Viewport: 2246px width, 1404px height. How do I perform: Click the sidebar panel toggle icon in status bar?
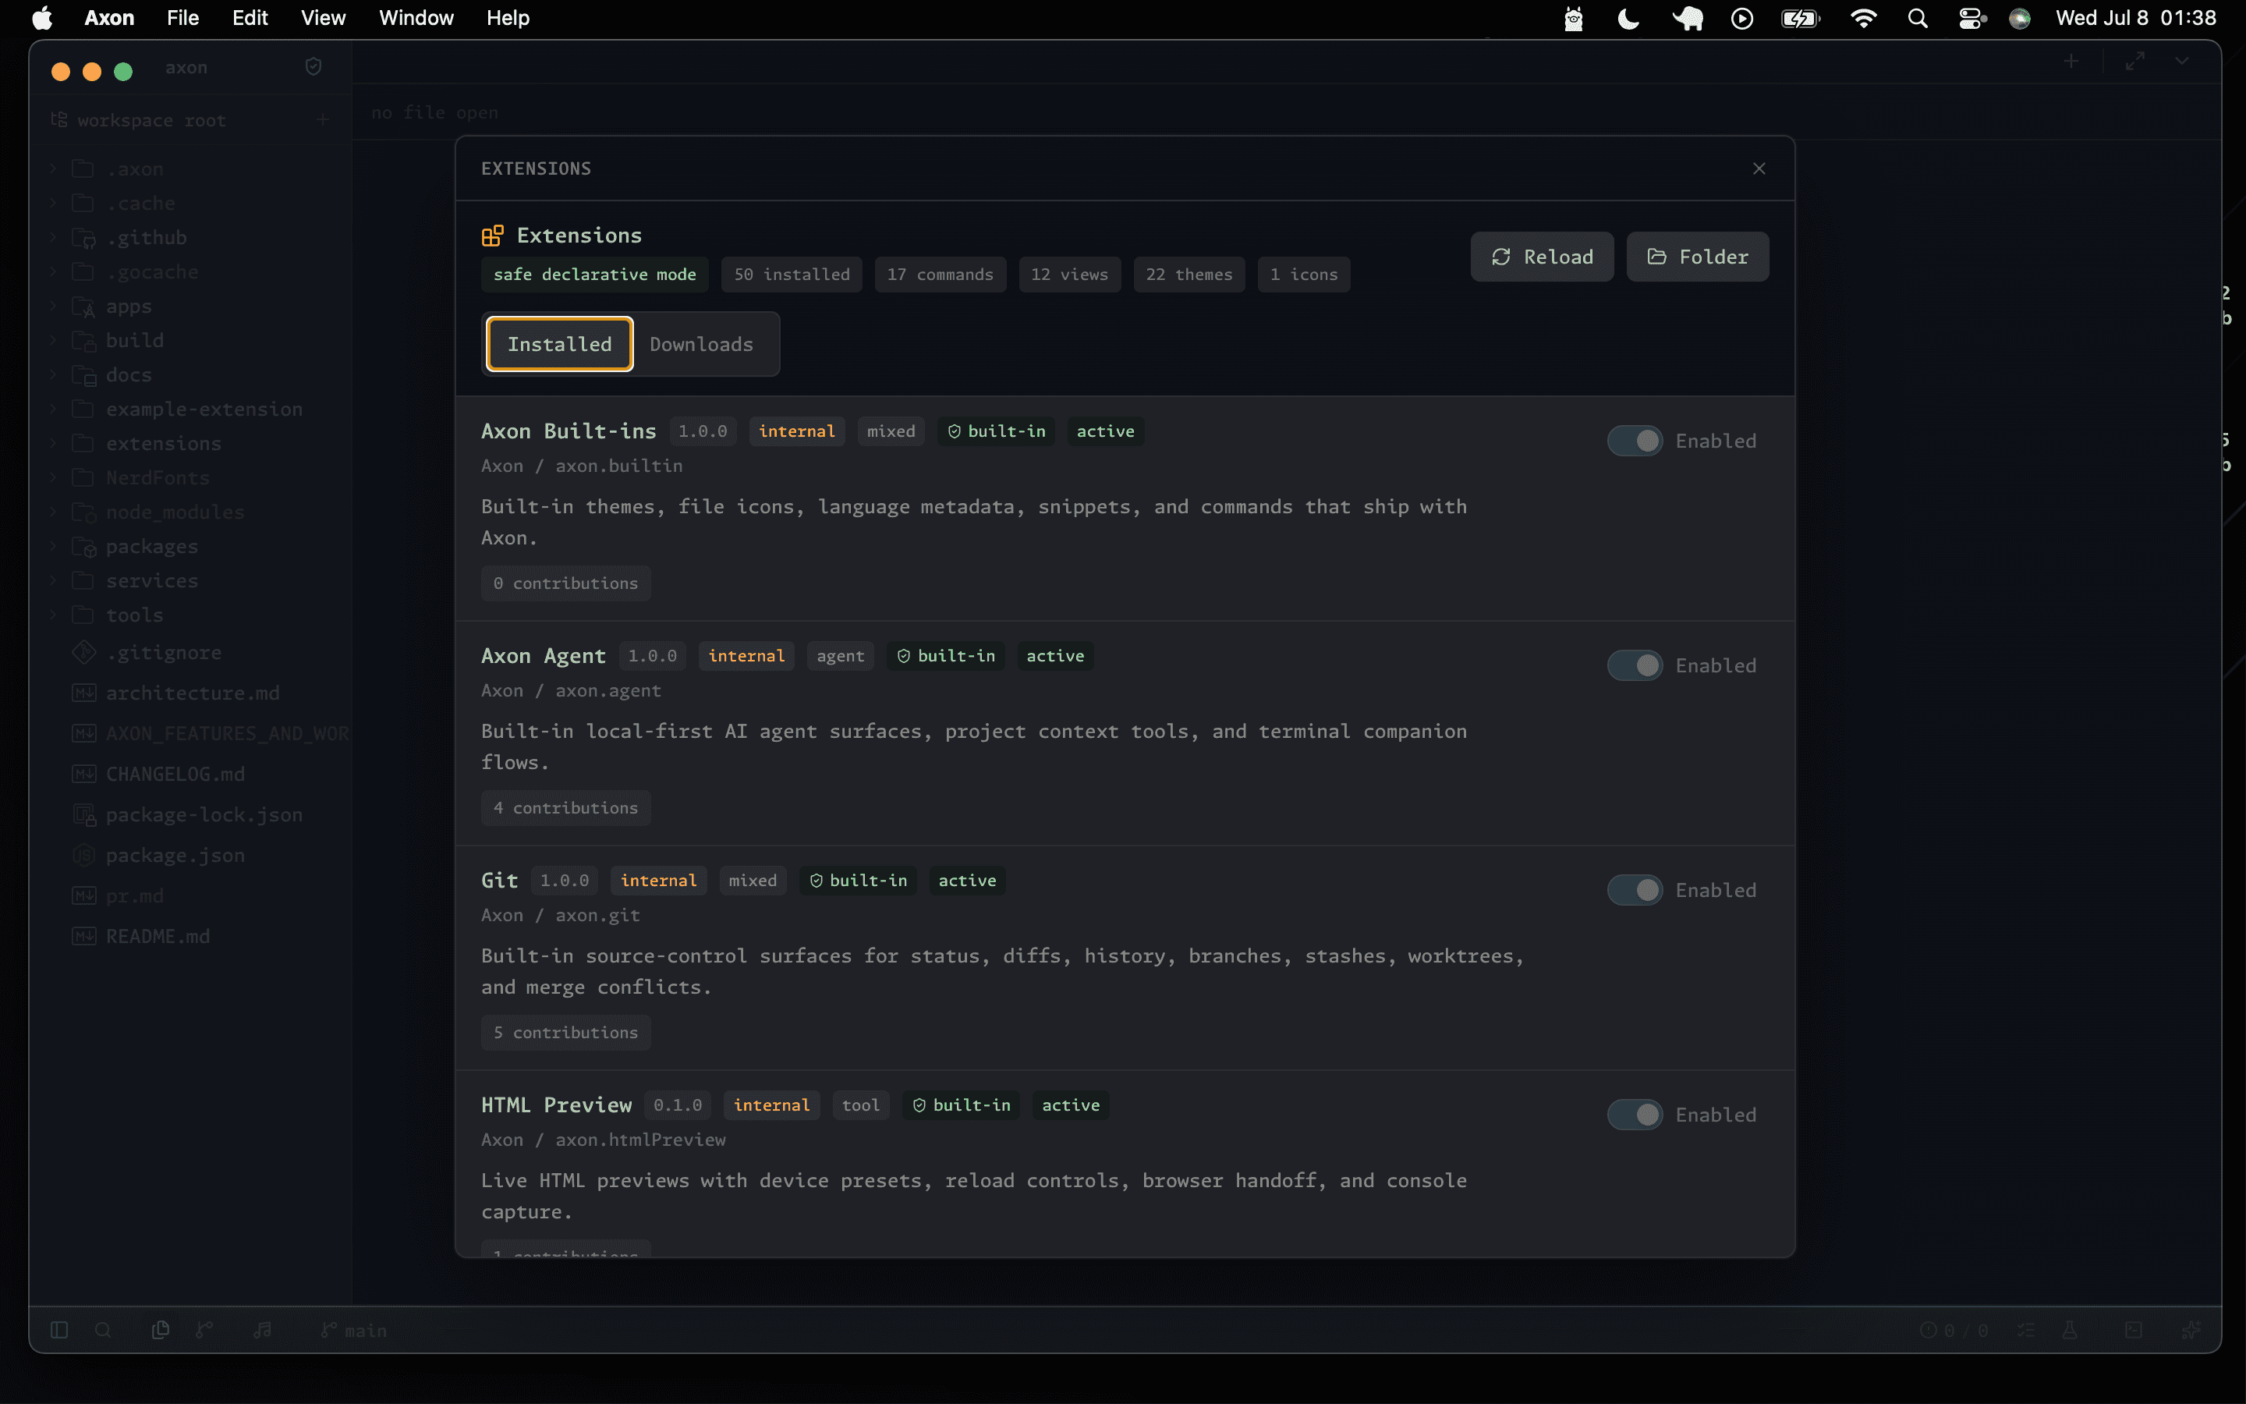(x=59, y=1330)
